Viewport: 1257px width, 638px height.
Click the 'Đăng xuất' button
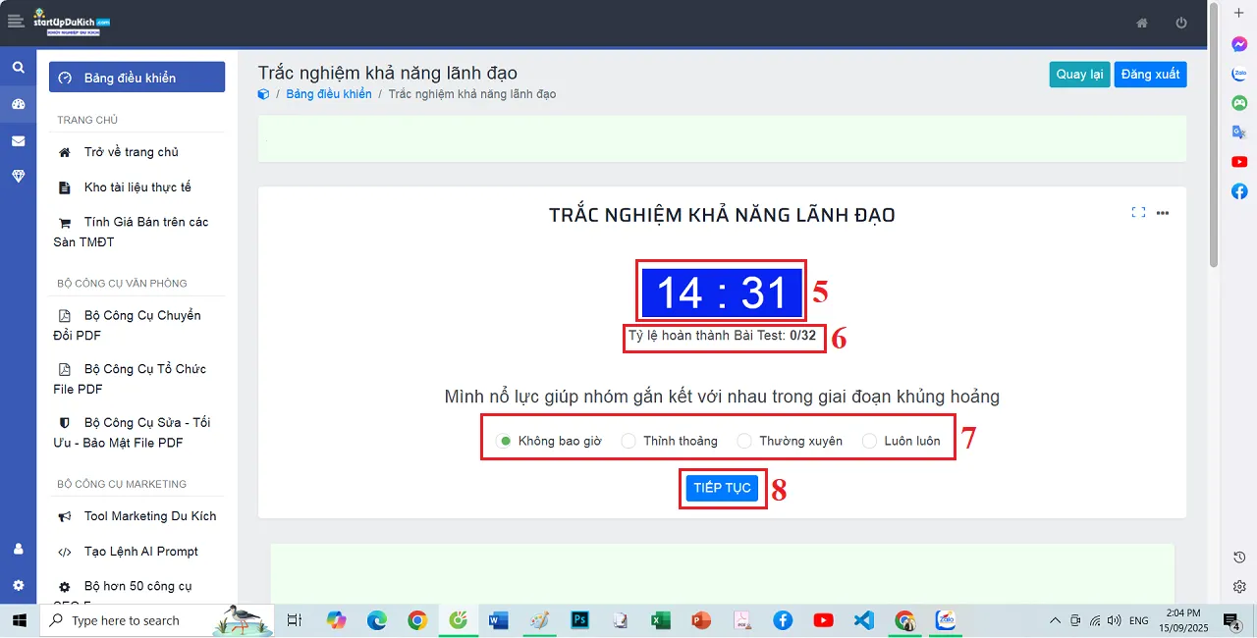1150,75
